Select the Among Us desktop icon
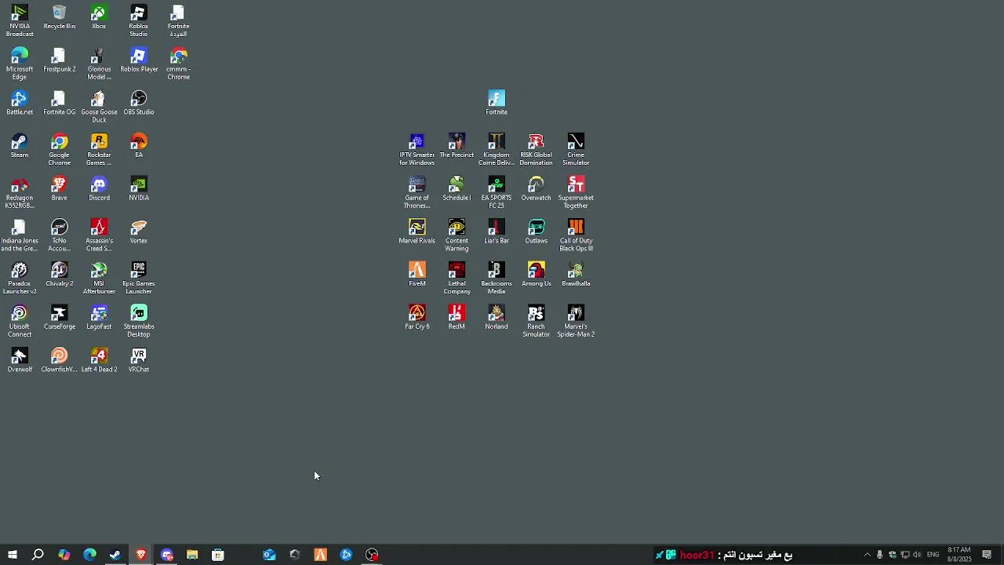Image resolution: width=1004 pixels, height=565 pixels. 537,275
